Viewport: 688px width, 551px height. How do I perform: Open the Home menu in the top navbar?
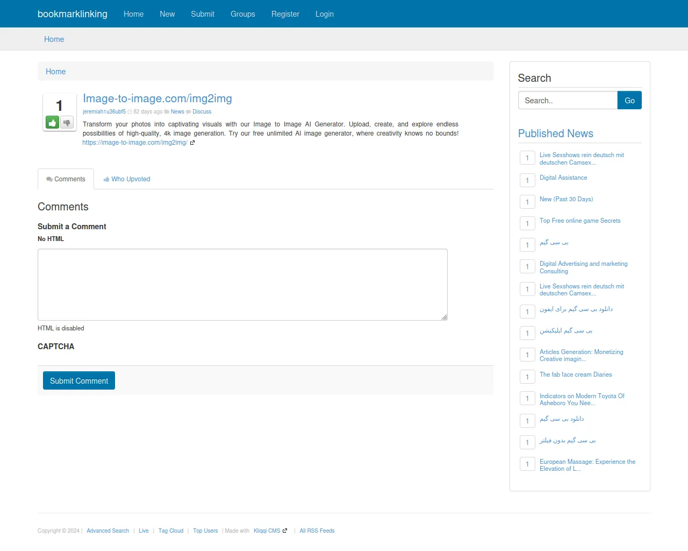(133, 14)
